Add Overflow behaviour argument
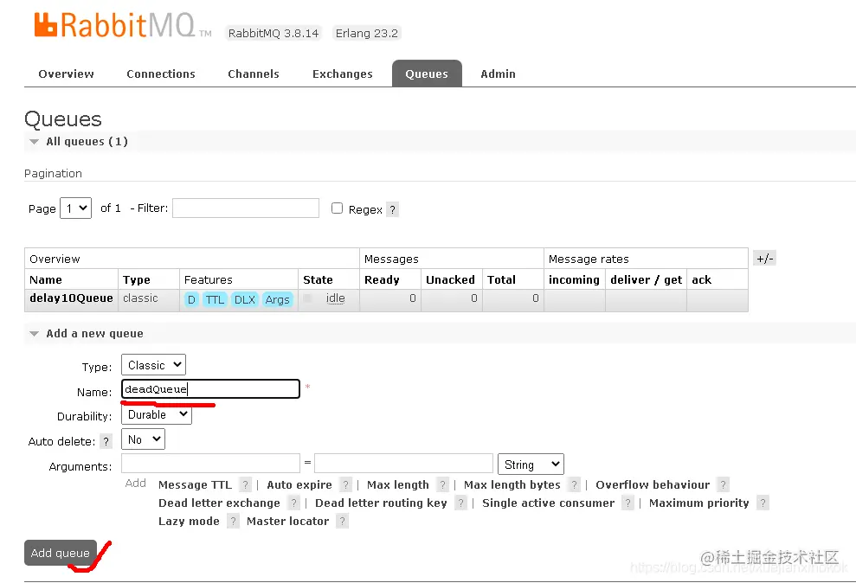The width and height of the screenshot is (856, 583). (x=653, y=485)
